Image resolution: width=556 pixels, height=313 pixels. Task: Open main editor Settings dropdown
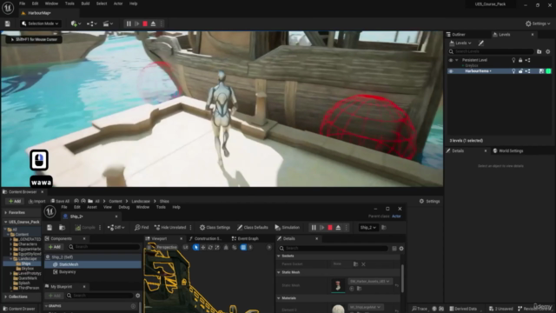538,23
